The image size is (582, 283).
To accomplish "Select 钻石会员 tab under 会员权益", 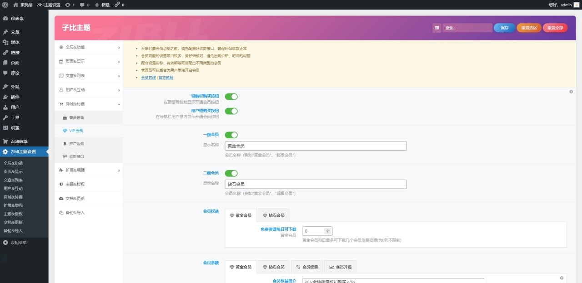I will [274, 215].
